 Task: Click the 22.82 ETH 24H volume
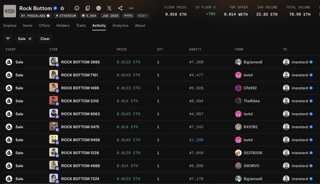(x=267, y=14)
